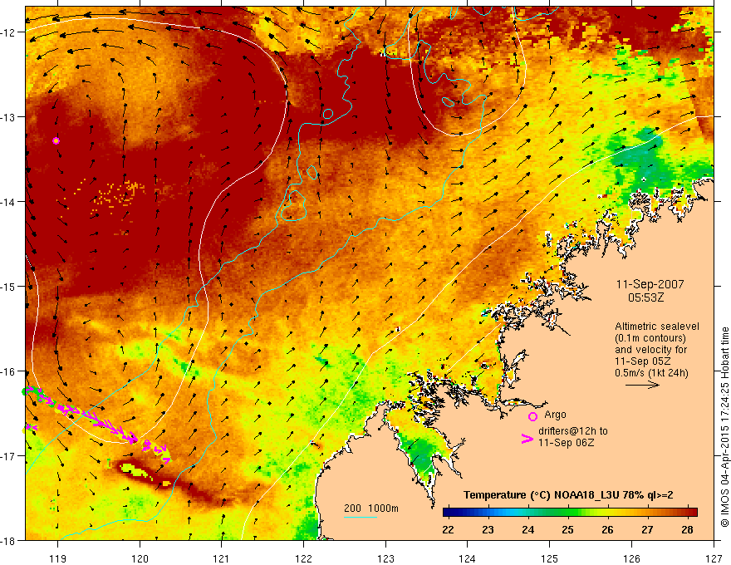This screenshot has width=731, height=565.
Task: Click colorbar tick label '24'
Action: (527, 530)
